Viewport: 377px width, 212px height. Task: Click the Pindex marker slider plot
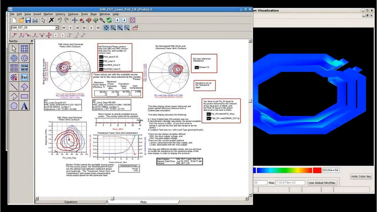118,121
